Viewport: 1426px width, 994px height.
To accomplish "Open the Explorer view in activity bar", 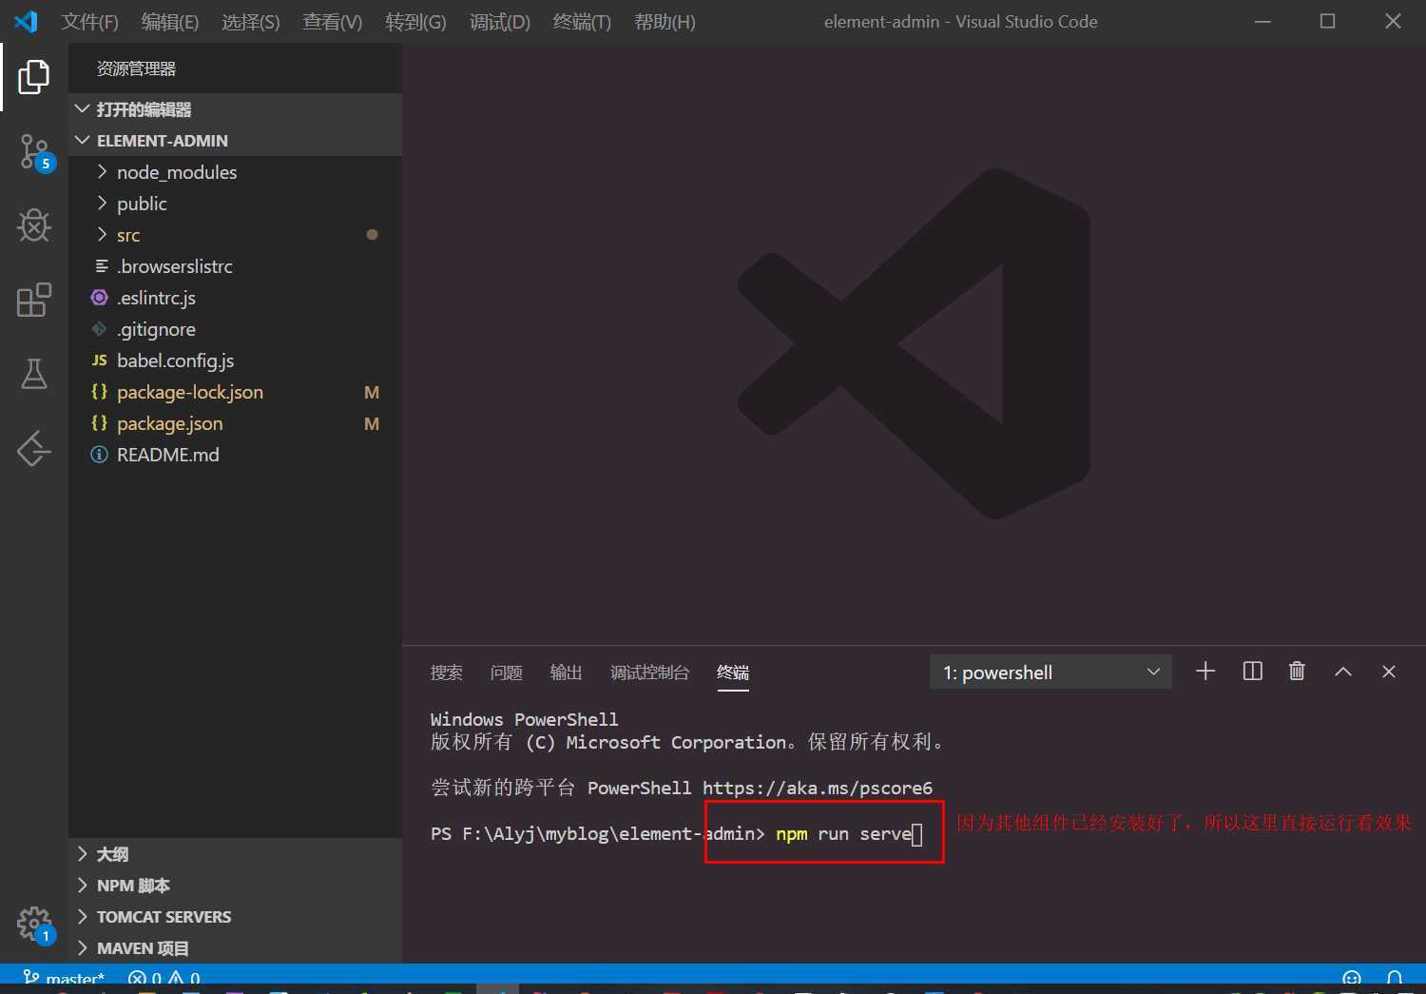I will point(34,77).
